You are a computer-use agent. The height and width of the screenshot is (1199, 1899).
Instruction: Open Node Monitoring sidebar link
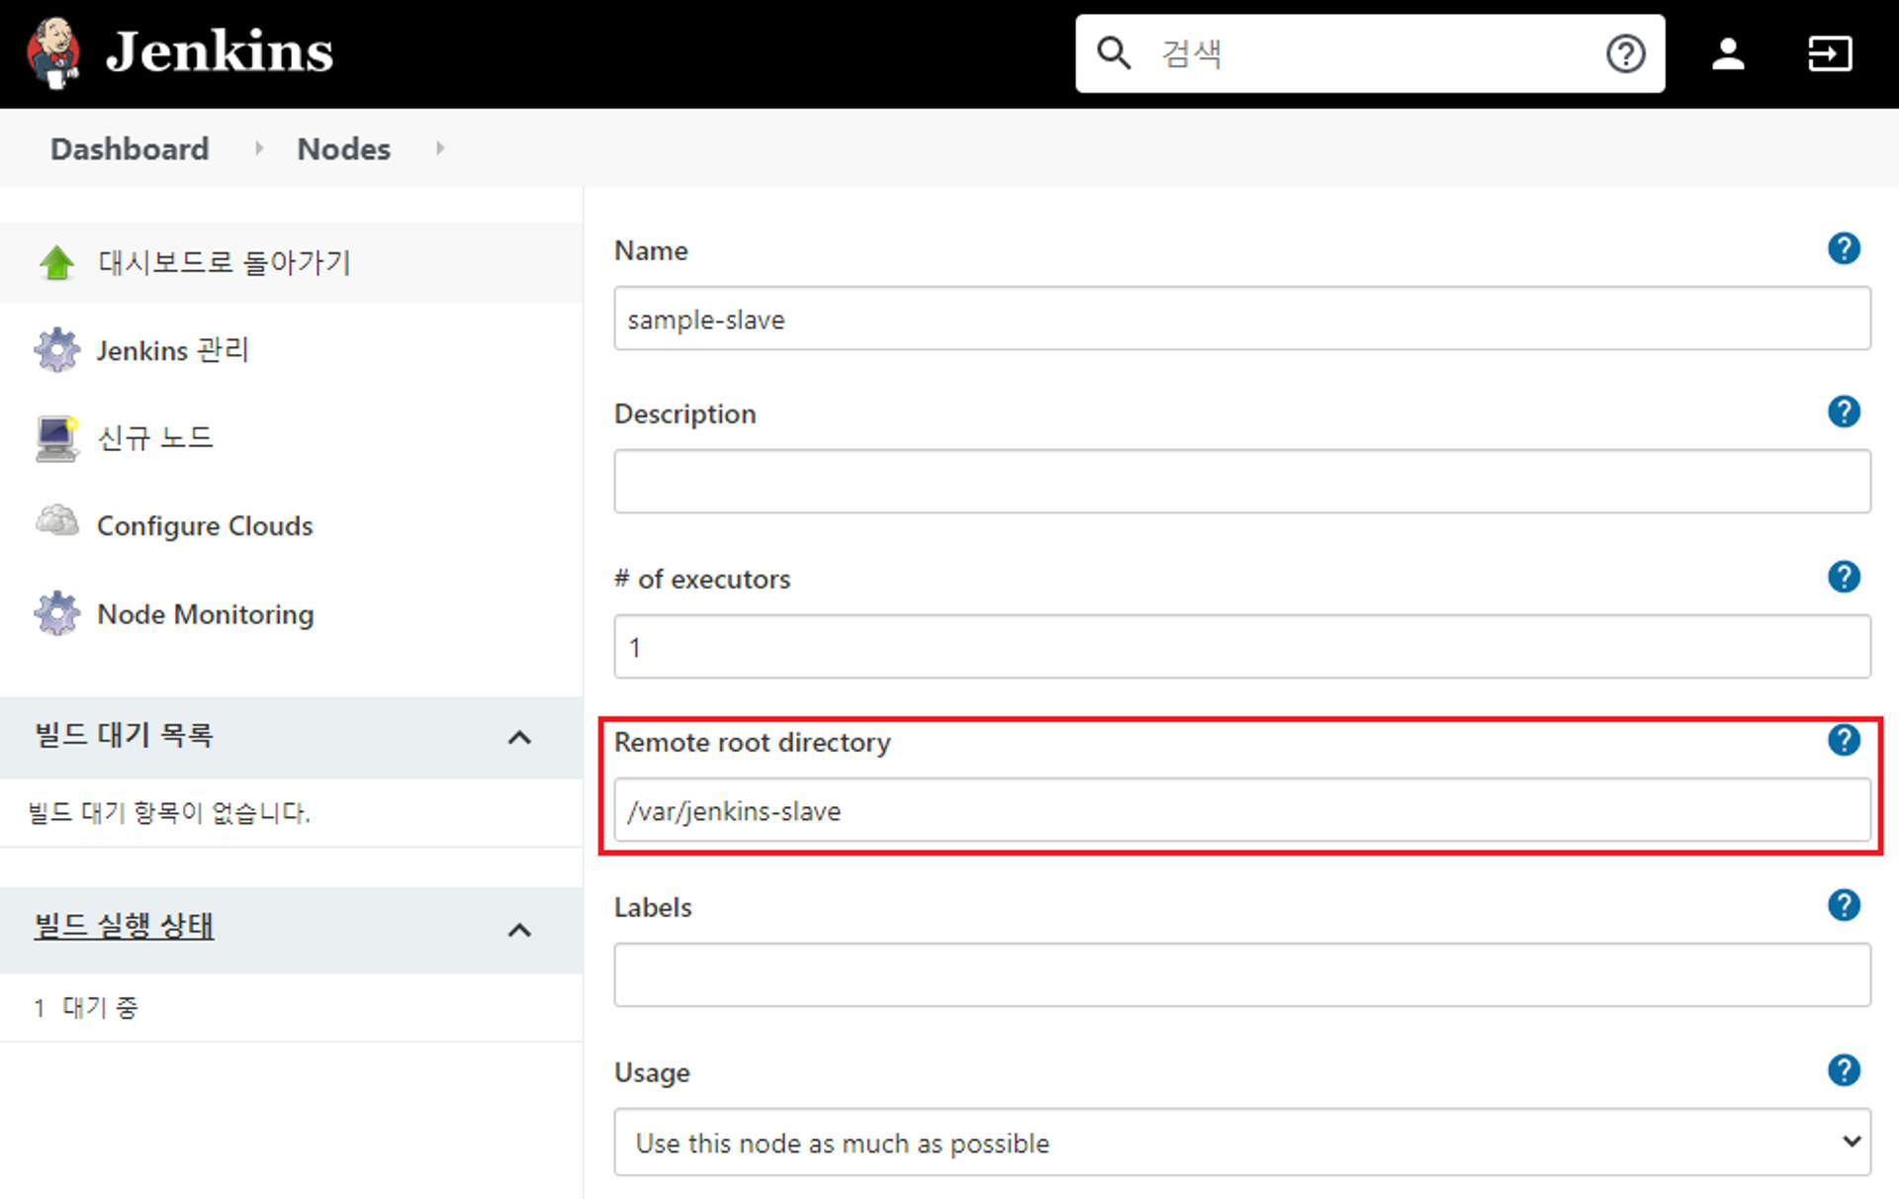pos(206,614)
